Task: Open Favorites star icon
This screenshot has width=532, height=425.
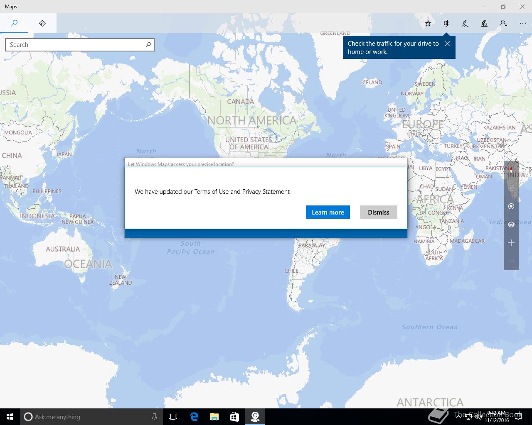Action: (x=428, y=23)
